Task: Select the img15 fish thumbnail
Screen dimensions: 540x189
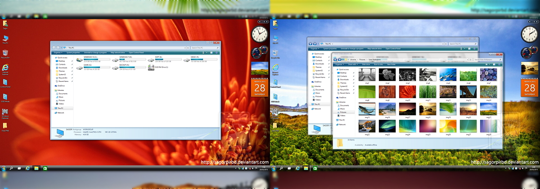Action: [367, 109]
